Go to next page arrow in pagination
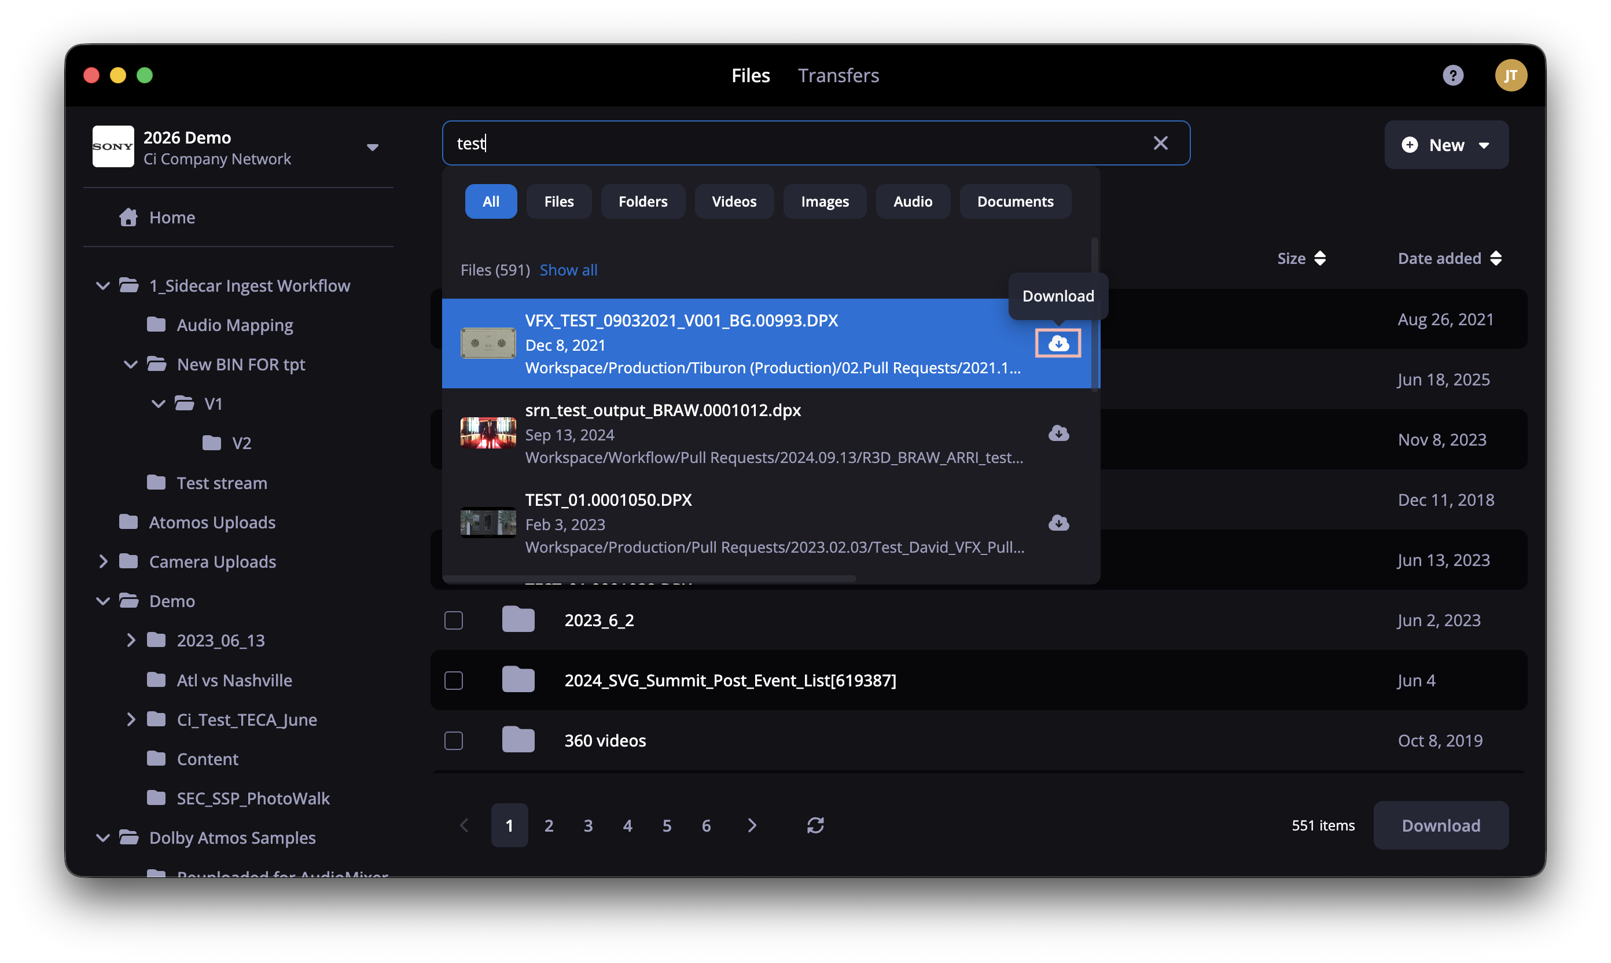The width and height of the screenshot is (1611, 963). [752, 825]
